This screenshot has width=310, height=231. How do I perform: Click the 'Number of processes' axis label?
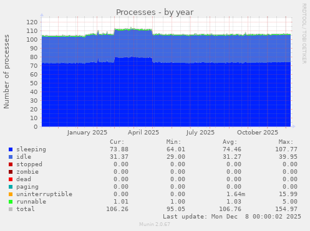click(6, 72)
